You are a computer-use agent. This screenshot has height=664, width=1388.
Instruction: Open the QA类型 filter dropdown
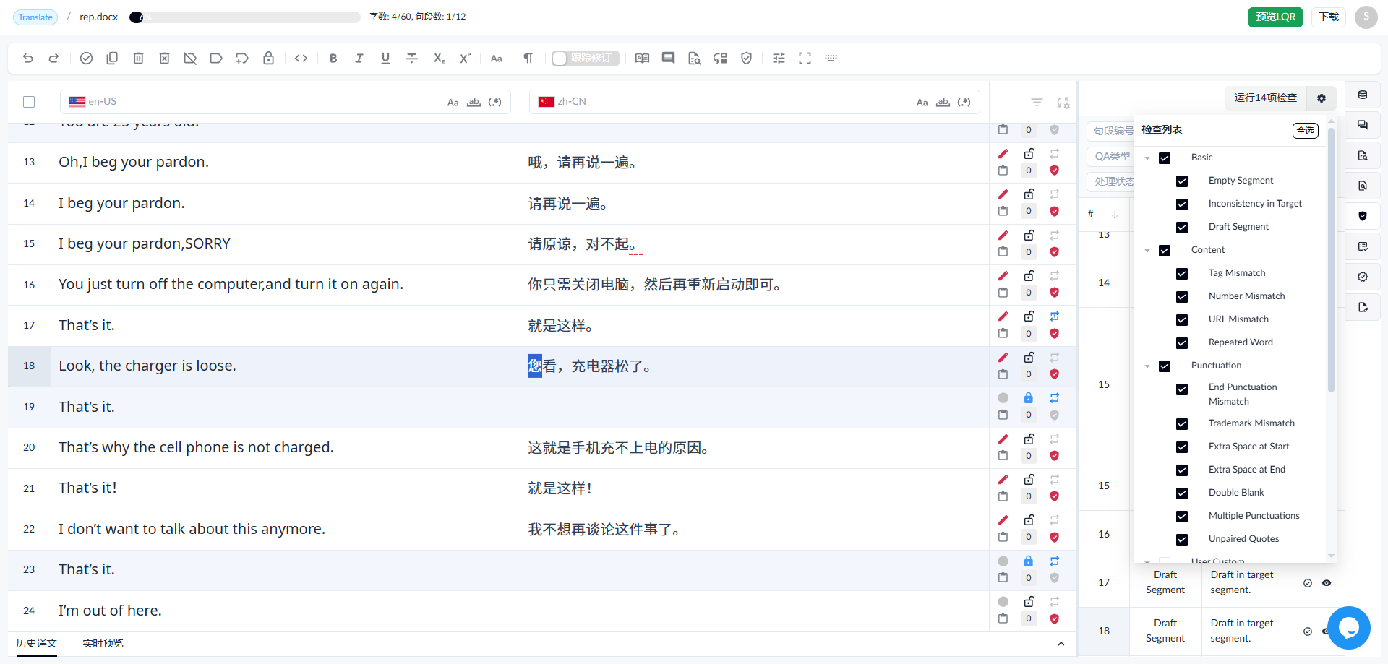1111,156
